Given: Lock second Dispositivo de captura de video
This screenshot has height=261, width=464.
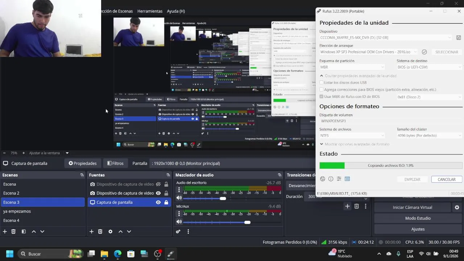Looking at the screenshot, I should pyautogui.click(x=166, y=193).
